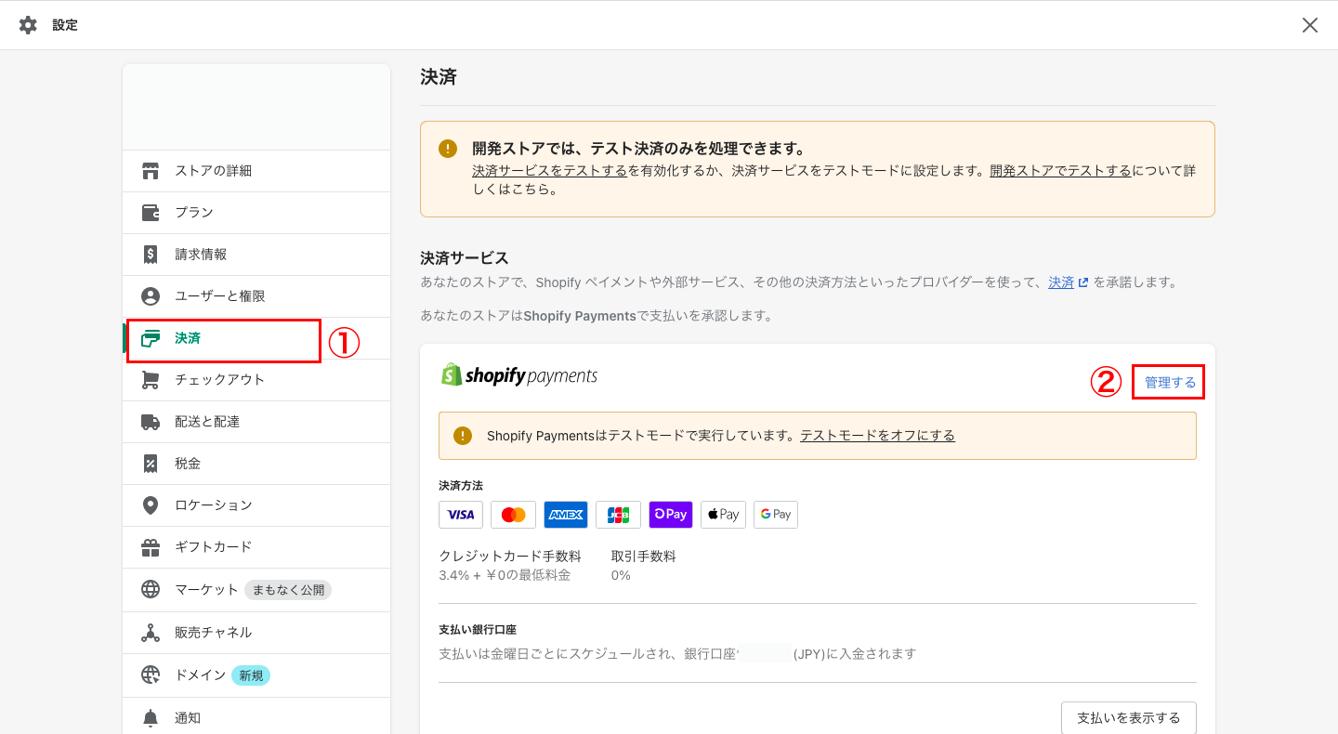Click the truck icon beside 配送と配達
The width and height of the screenshot is (1338, 734).
pos(151,422)
